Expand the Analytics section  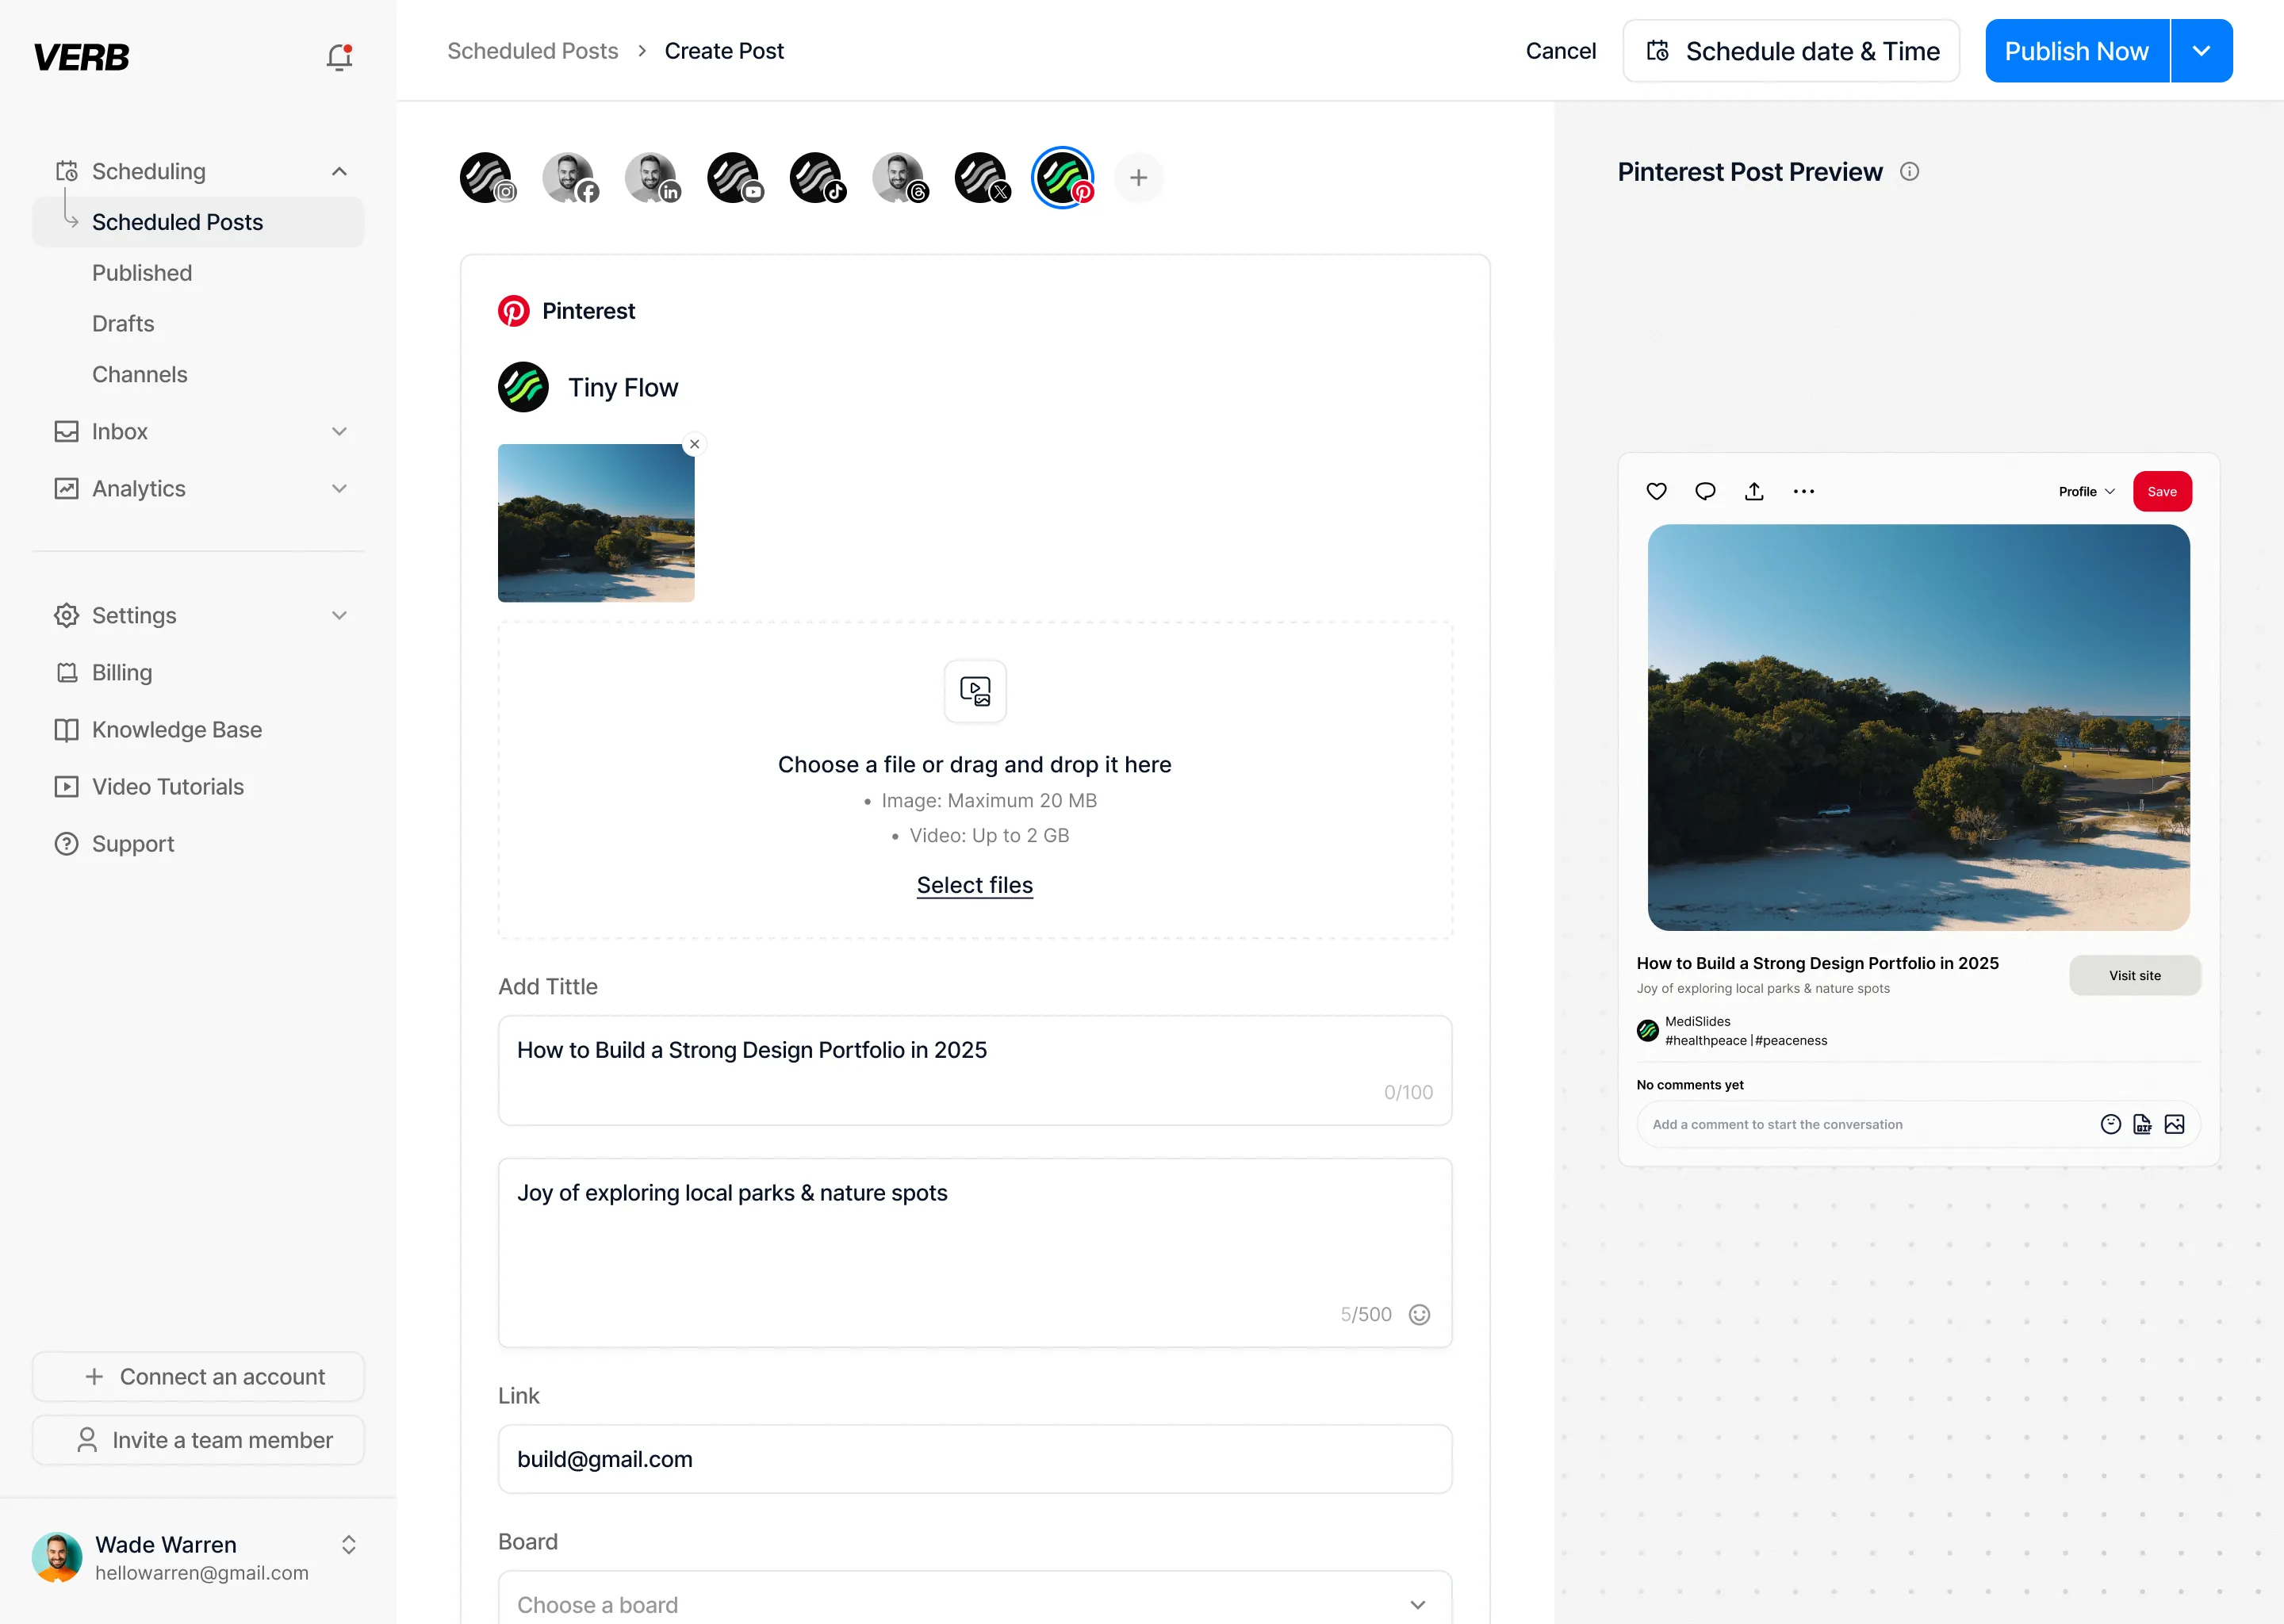(x=339, y=489)
